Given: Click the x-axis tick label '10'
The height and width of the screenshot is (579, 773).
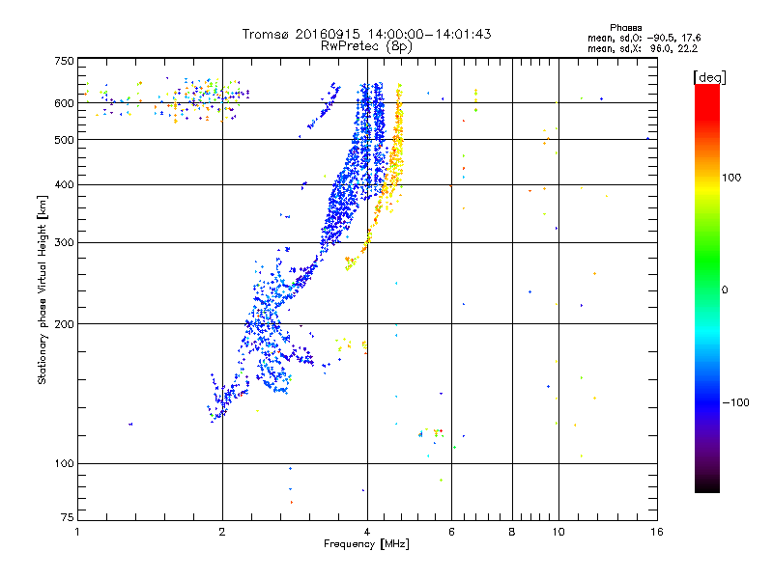Looking at the screenshot, I should [x=558, y=532].
